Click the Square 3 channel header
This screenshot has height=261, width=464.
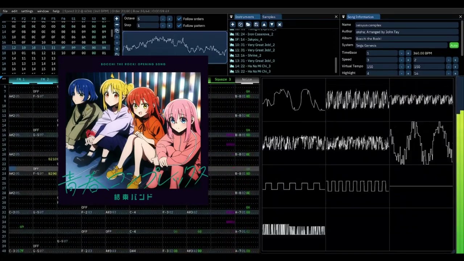click(x=222, y=79)
